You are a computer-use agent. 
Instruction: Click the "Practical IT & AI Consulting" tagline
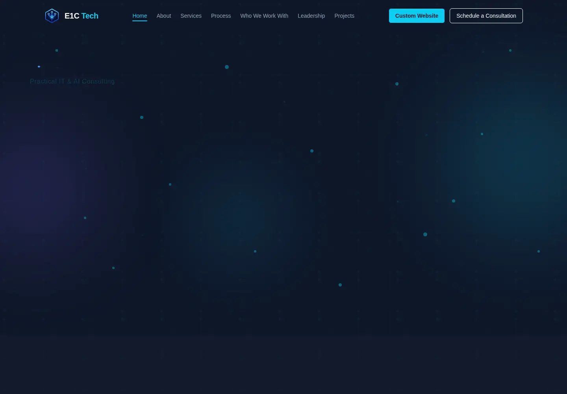click(72, 82)
